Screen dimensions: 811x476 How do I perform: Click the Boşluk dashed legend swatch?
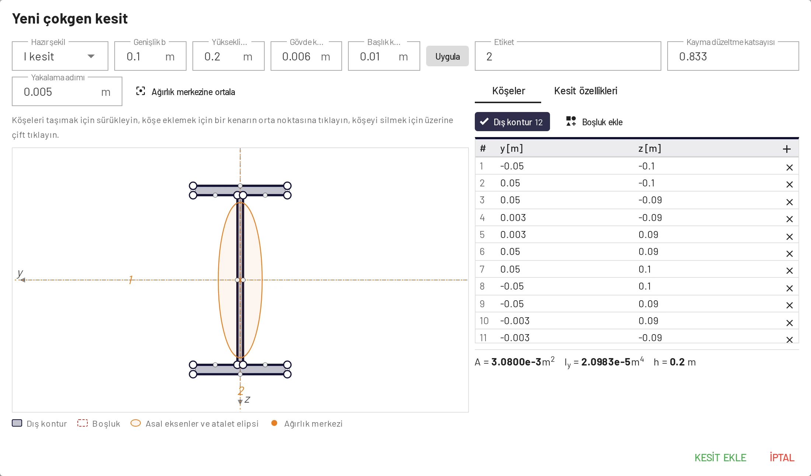[83, 423]
